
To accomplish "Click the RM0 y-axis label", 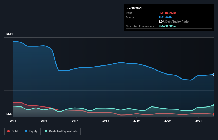I will coord(10,114).
